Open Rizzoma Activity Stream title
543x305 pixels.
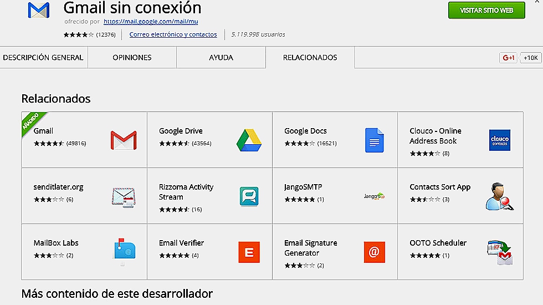pos(186,192)
